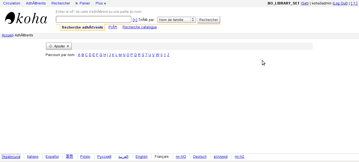The image size is (359, 162).
Task: Switch to the Prêt tab
Action: [112, 27]
